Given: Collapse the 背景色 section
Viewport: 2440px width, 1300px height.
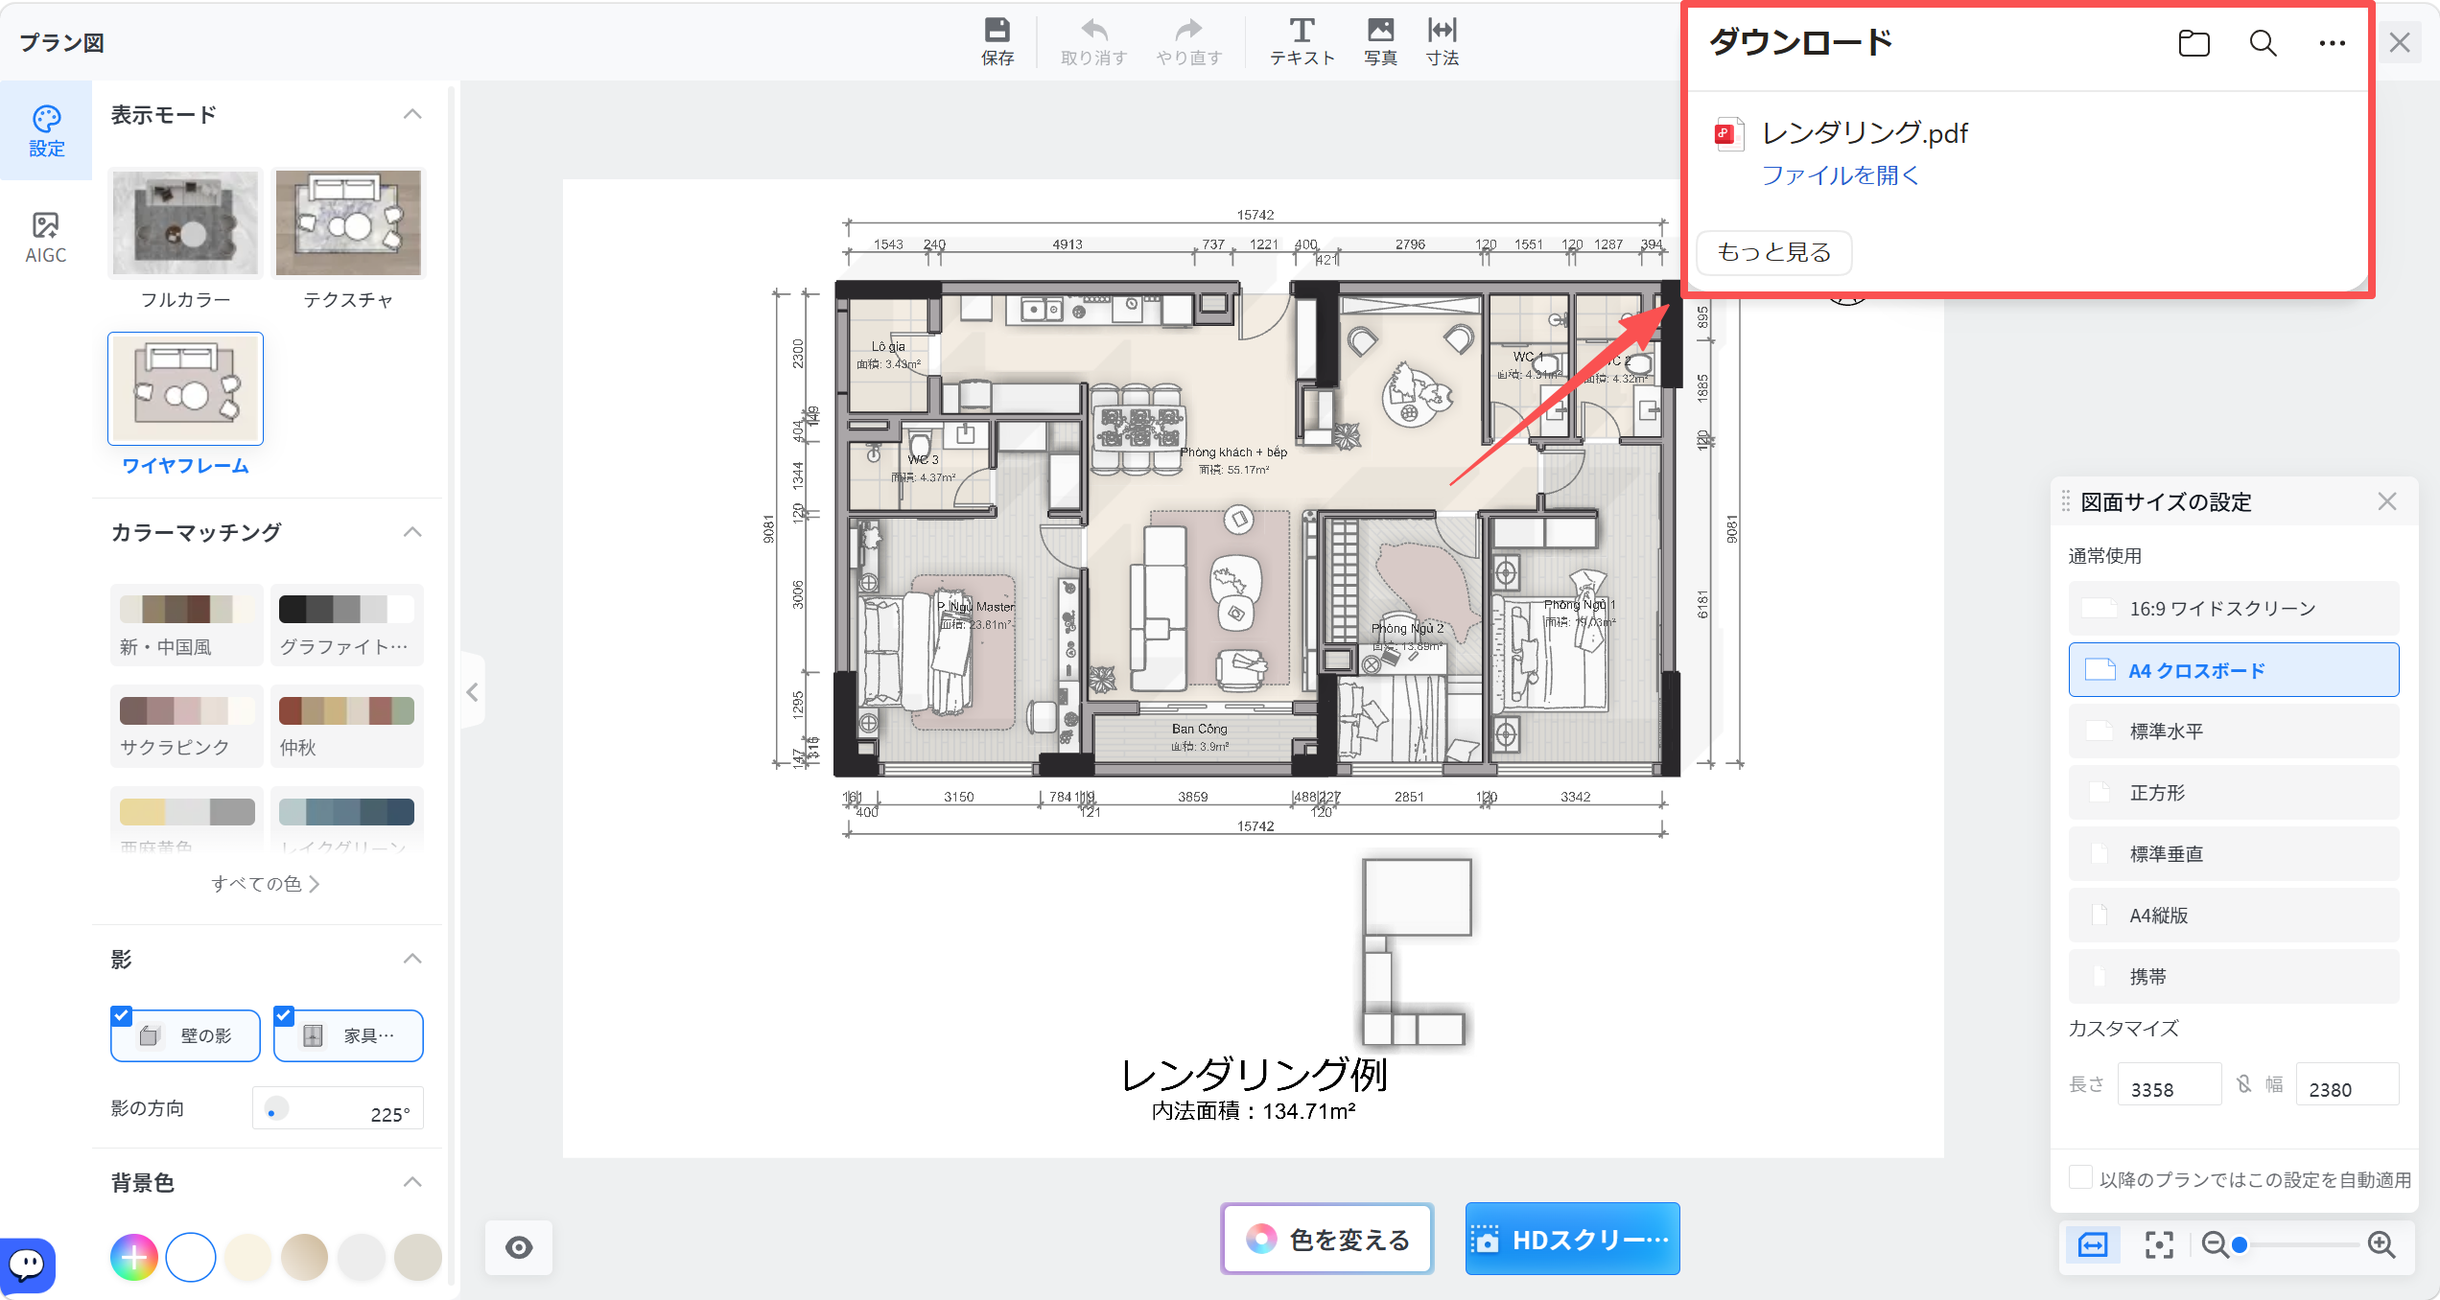Looking at the screenshot, I should (412, 1182).
